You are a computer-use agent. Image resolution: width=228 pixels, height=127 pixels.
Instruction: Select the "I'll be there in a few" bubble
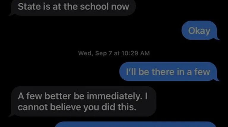[x=168, y=71]
